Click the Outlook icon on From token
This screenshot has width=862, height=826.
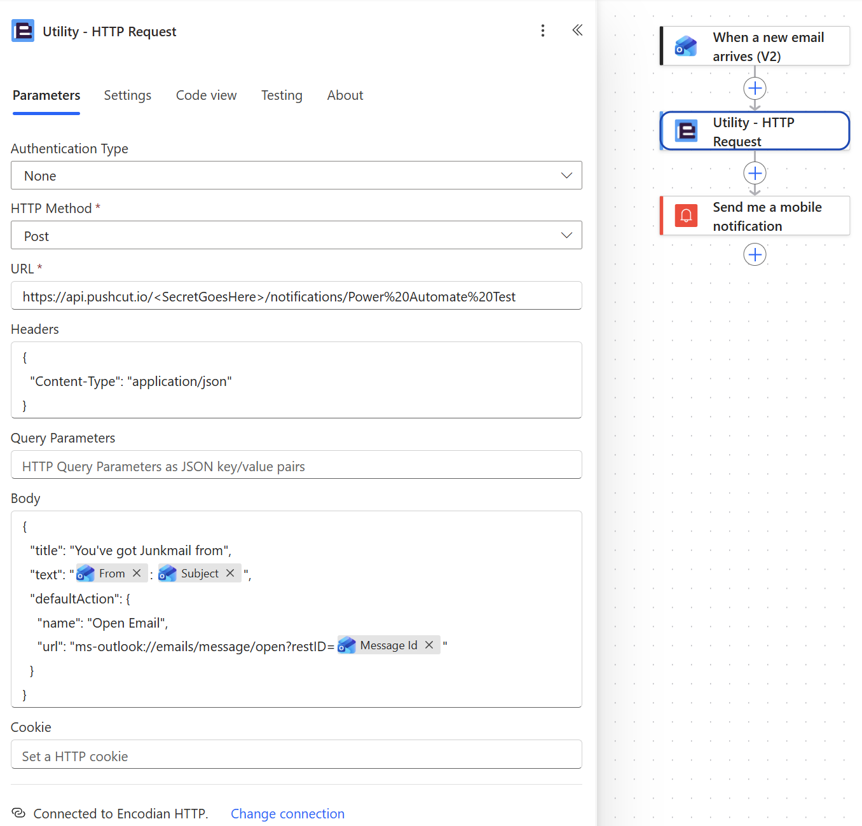(85, 574)
